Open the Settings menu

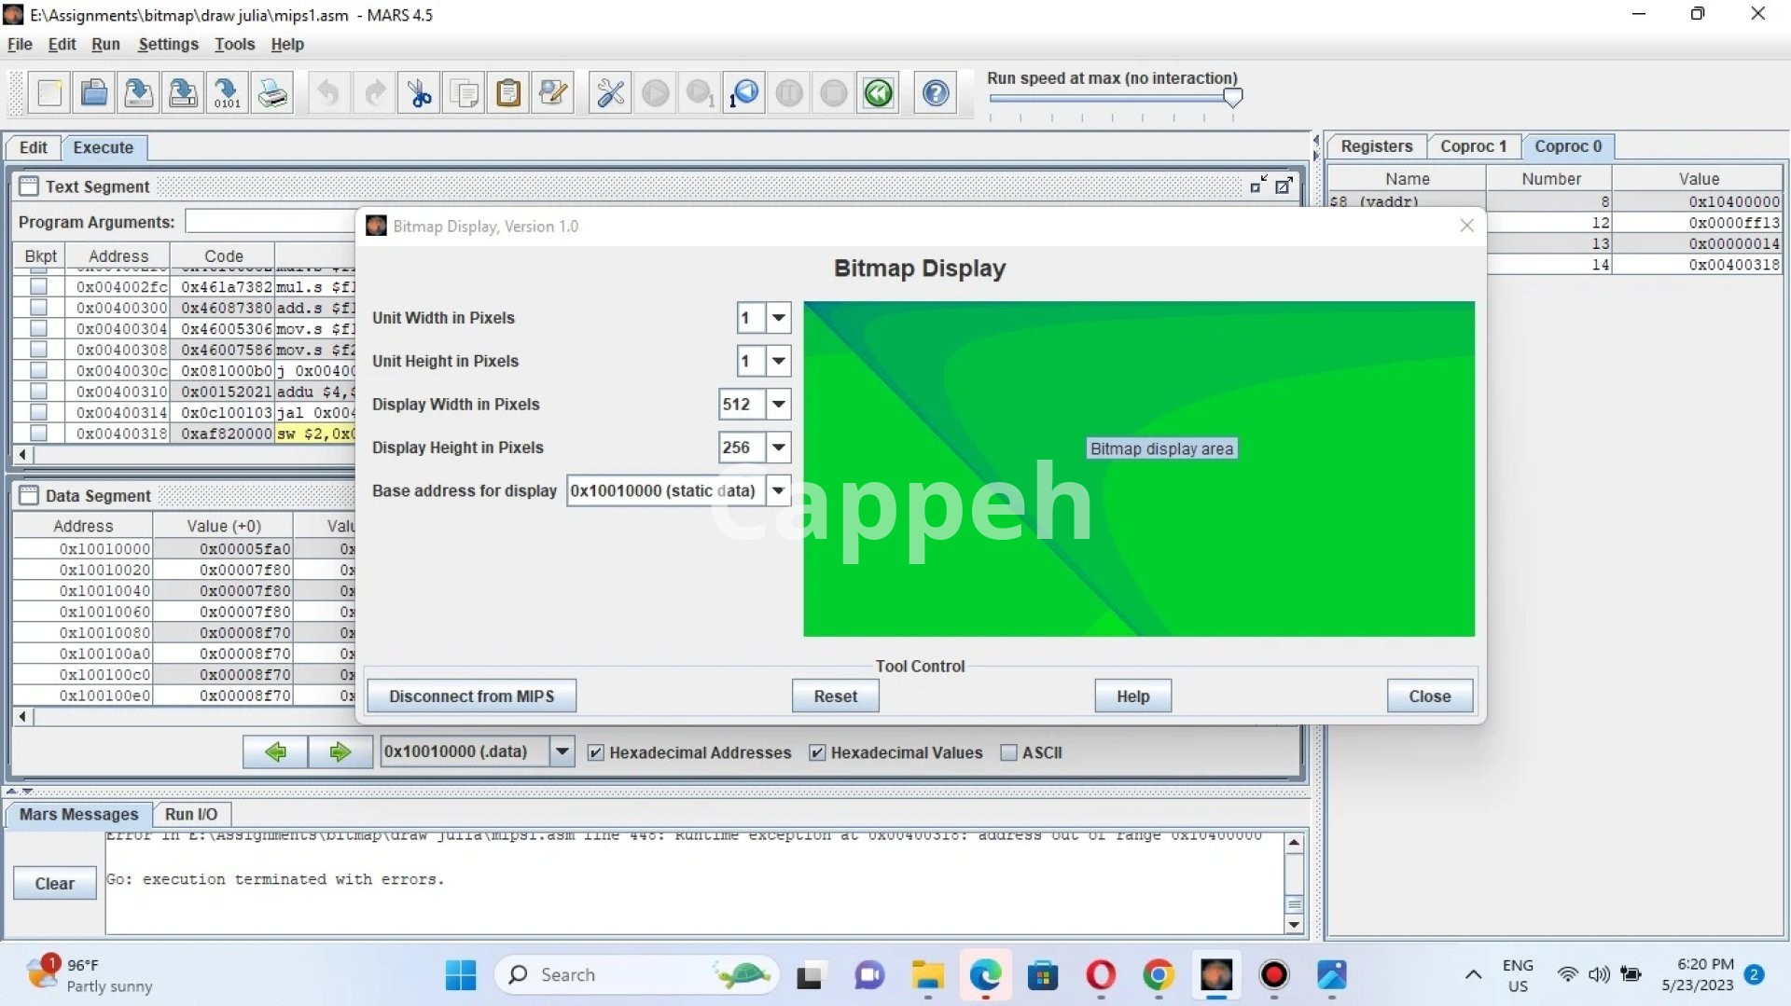168,44
